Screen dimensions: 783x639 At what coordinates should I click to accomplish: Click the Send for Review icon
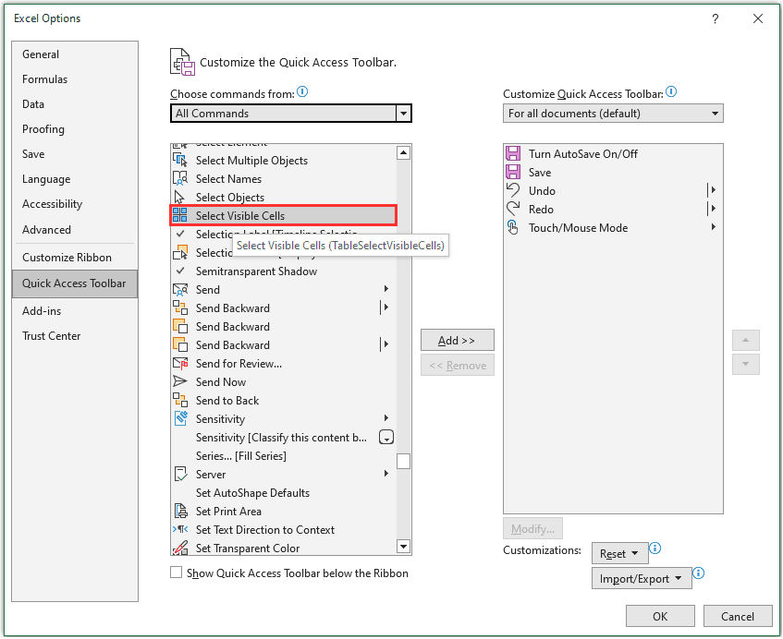[183, 363]
